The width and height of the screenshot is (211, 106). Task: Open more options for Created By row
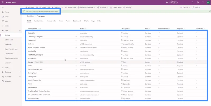tap(76, 33)
